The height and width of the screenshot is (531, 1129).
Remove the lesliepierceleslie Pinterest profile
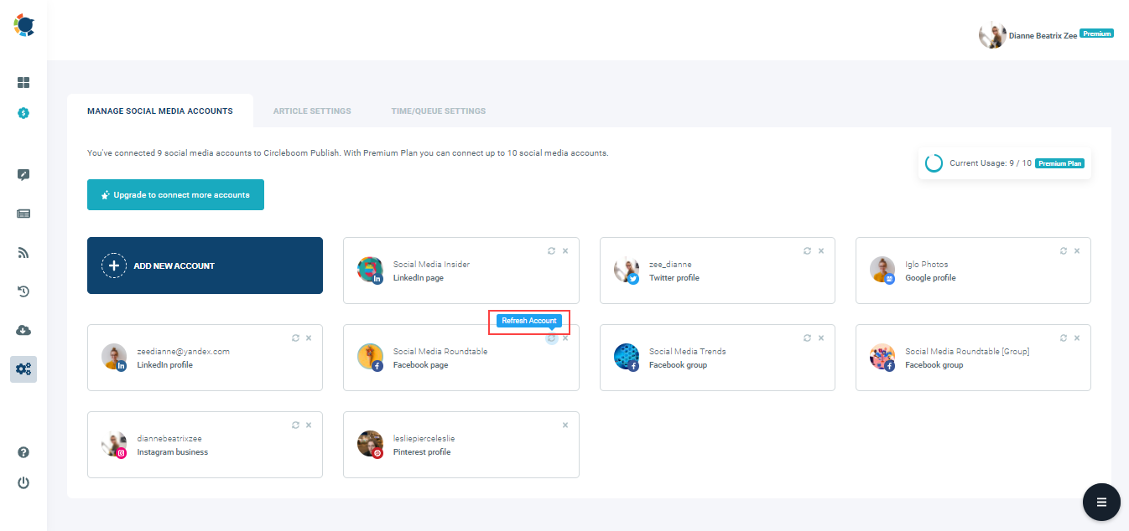pos(564,425)
